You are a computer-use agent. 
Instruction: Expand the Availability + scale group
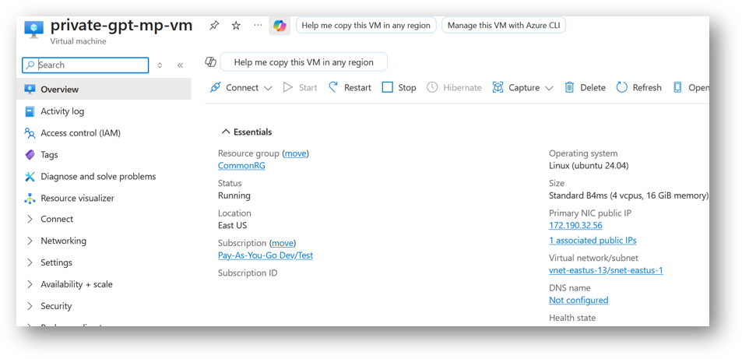(76, 285)
